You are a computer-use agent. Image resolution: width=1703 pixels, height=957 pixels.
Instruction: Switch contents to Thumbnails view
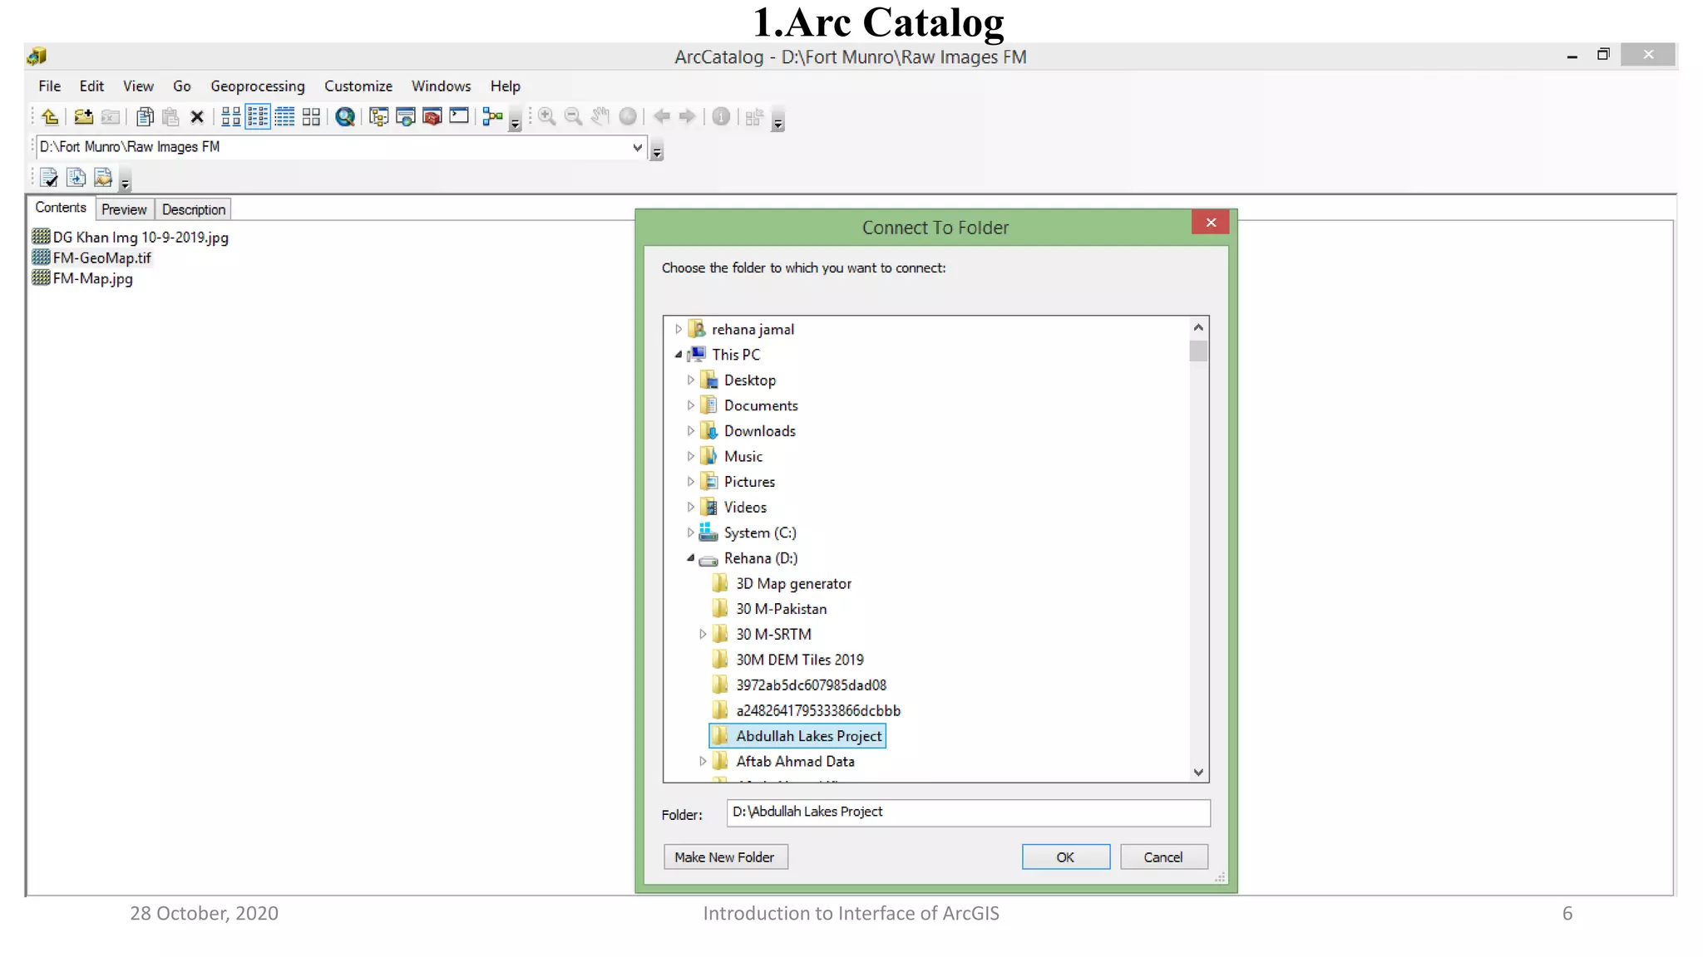pyautogui.click(x=311, y=117)
